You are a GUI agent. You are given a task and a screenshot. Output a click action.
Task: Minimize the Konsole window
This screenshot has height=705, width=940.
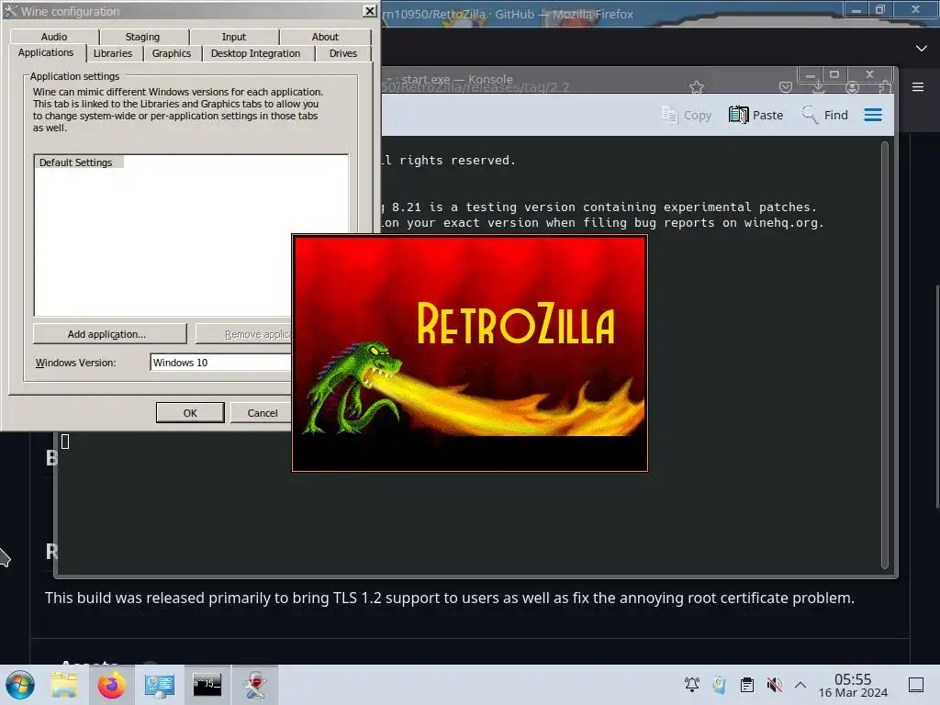[x=810, y=75]
